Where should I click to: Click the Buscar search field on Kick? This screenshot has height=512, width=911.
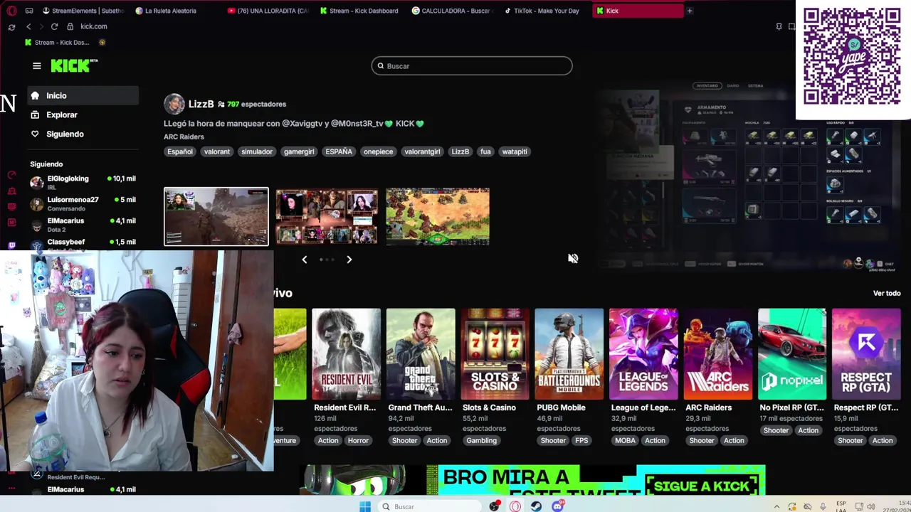click(471, 65)
